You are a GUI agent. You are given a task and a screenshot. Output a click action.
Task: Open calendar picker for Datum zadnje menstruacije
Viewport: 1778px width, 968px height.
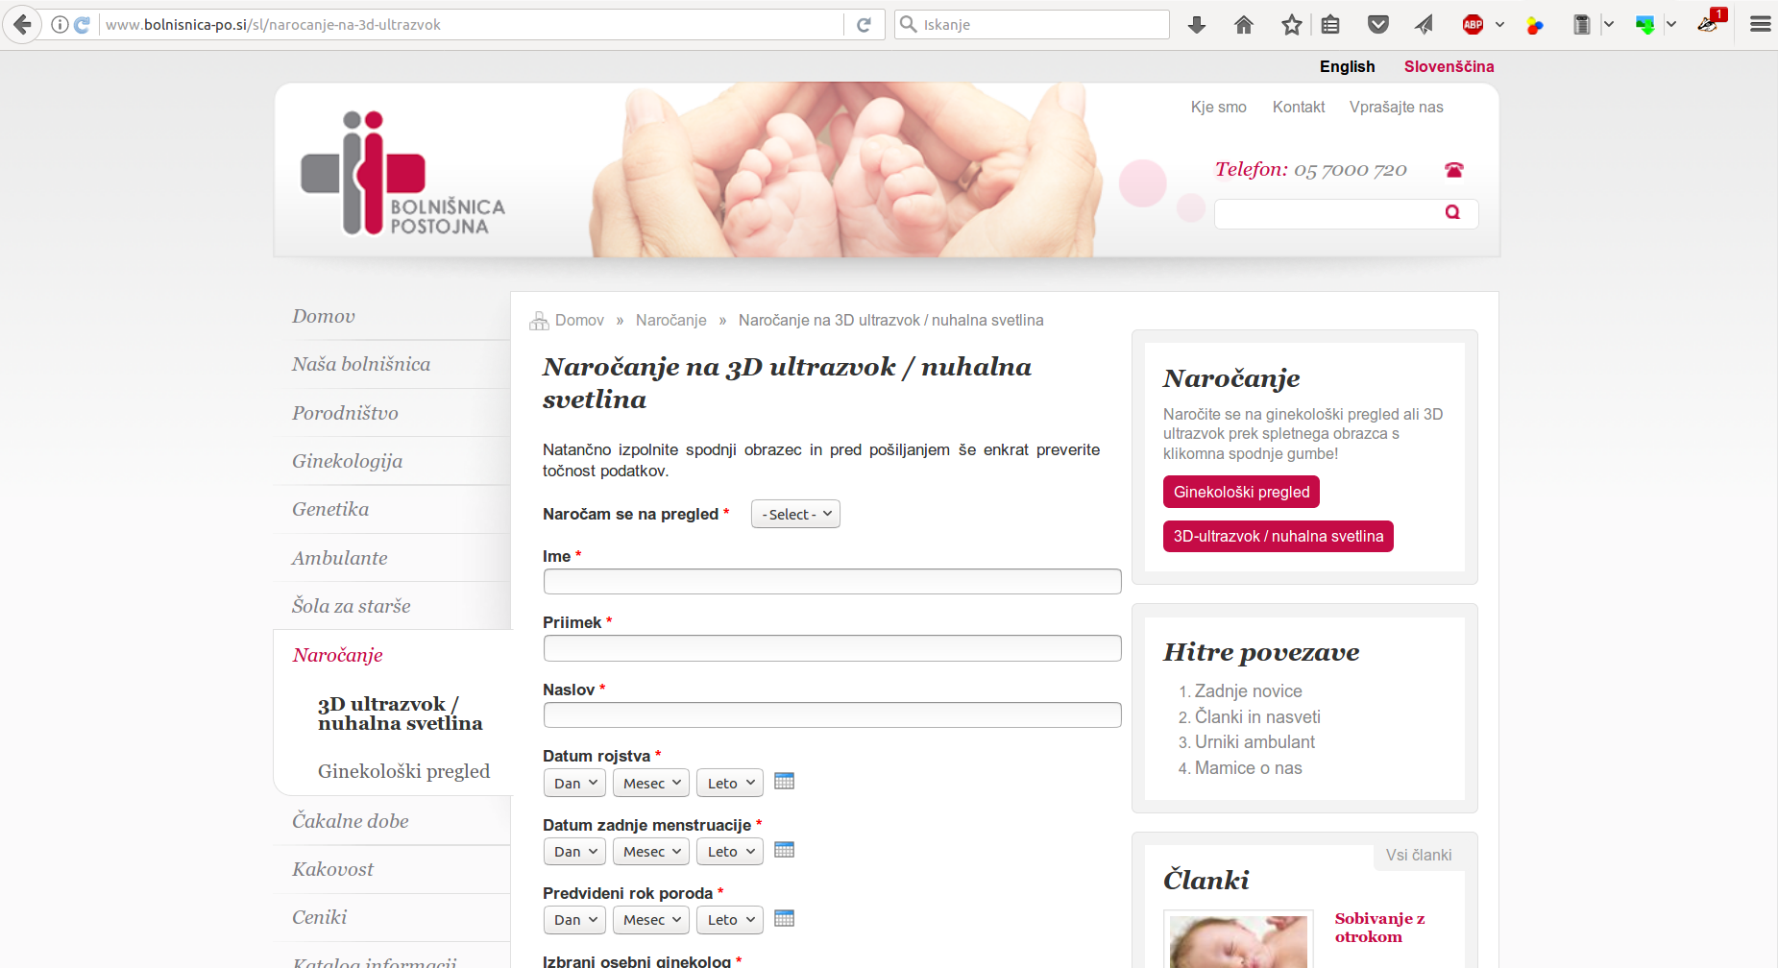[x=784, y=850]
